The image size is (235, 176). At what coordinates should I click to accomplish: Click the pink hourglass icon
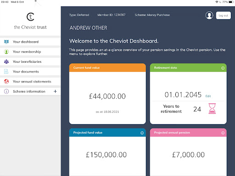point(212,109)
